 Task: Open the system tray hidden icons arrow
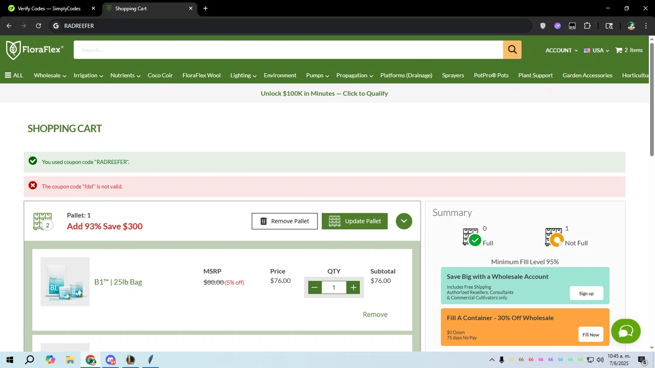coord(492,360)
